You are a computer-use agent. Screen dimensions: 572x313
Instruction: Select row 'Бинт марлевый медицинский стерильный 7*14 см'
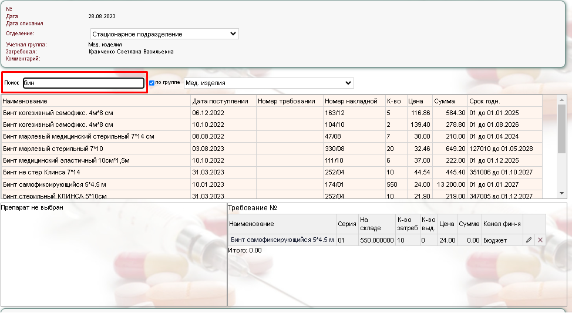point(78,136)
